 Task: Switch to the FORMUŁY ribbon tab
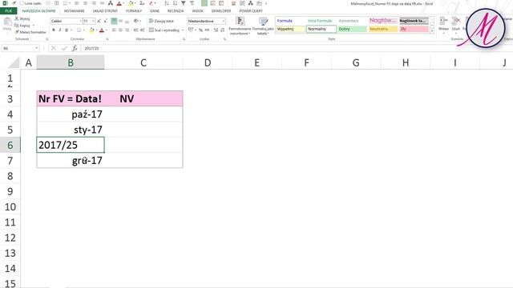pos(134,10)
